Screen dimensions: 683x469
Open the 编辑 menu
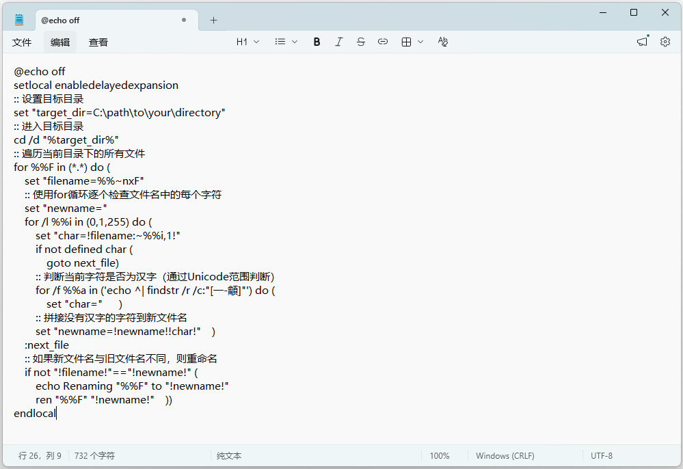click(60, 42)
